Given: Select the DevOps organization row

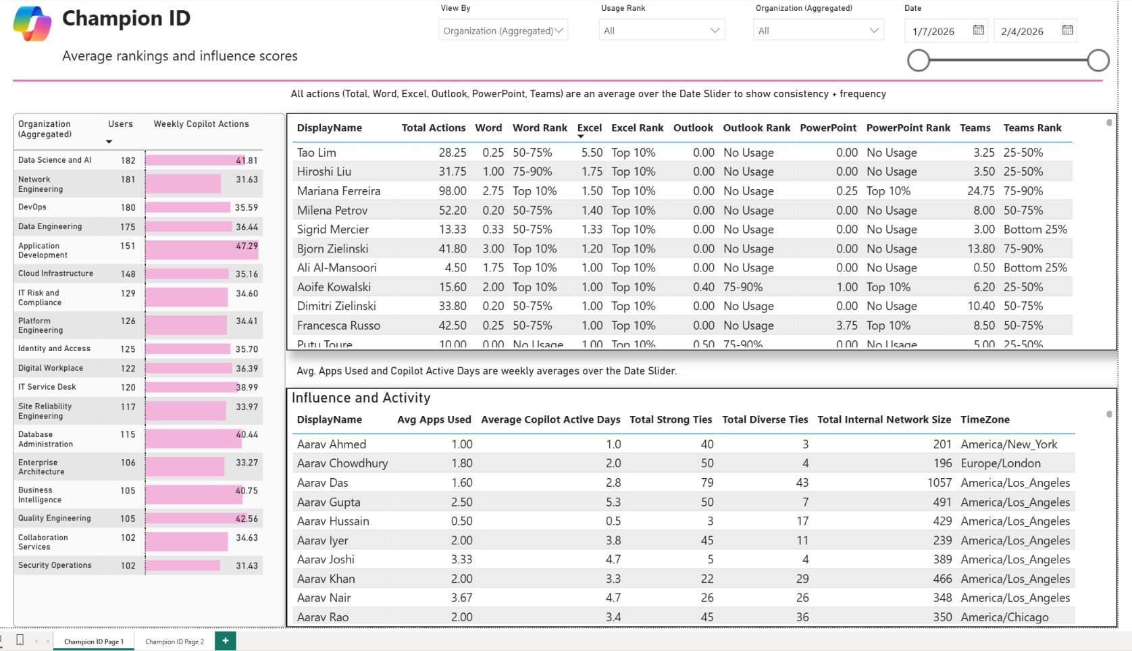Looking at the screenshot, I should (138, 207).
